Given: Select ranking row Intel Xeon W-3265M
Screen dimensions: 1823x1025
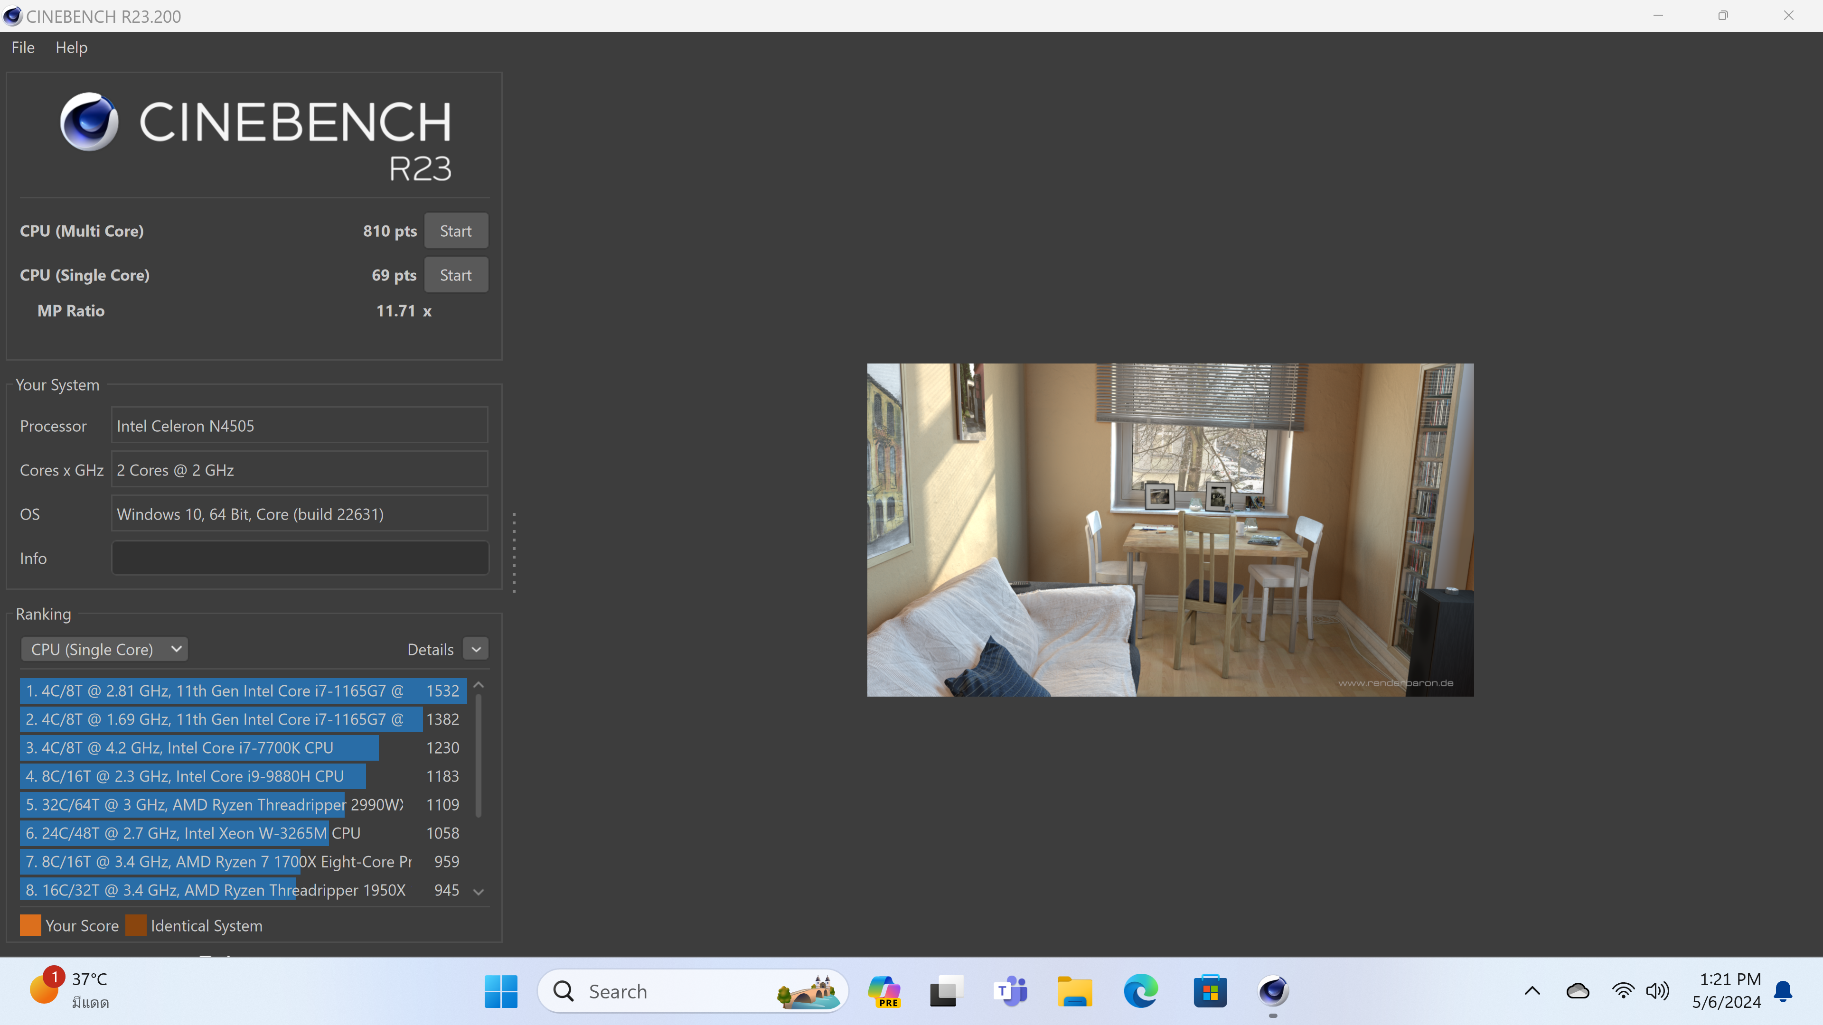Looking at the screenshot, I should pos(243,833).
